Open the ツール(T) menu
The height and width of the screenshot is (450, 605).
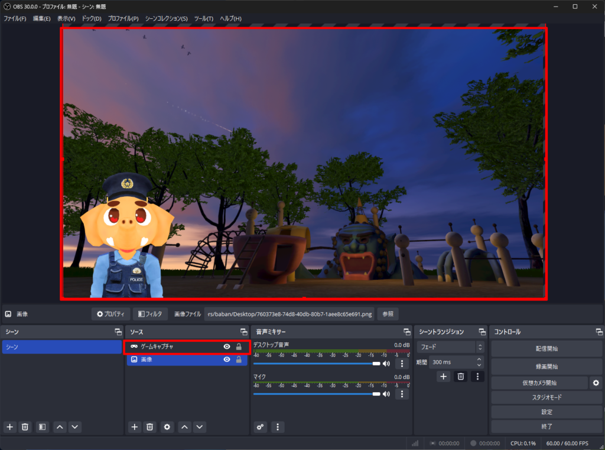[203, 18]
